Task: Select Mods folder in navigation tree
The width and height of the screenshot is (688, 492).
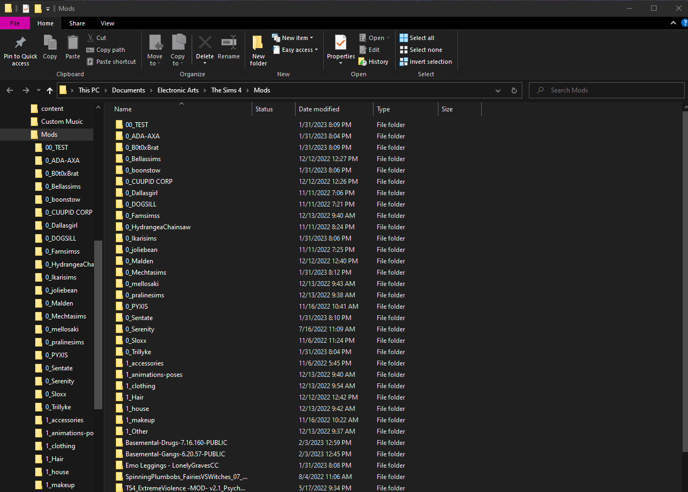Action: click(49, 135)
